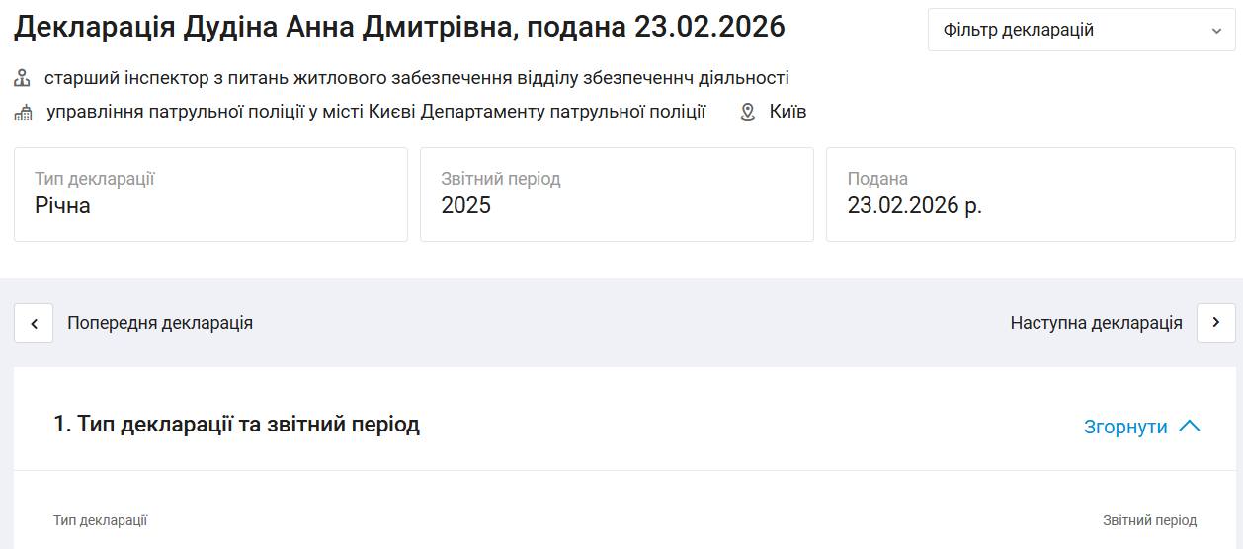Go to Наступна декларація
Viewport: 1243px width, 549px height.
1215,323
